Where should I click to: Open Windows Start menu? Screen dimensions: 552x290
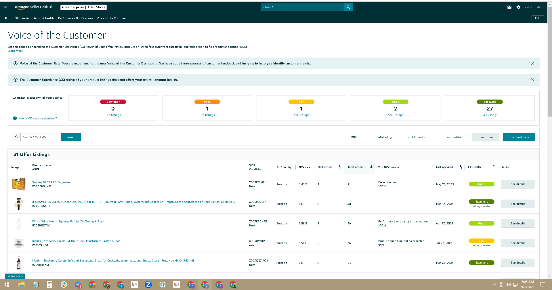pyautogui.click(x=7, y=285)
